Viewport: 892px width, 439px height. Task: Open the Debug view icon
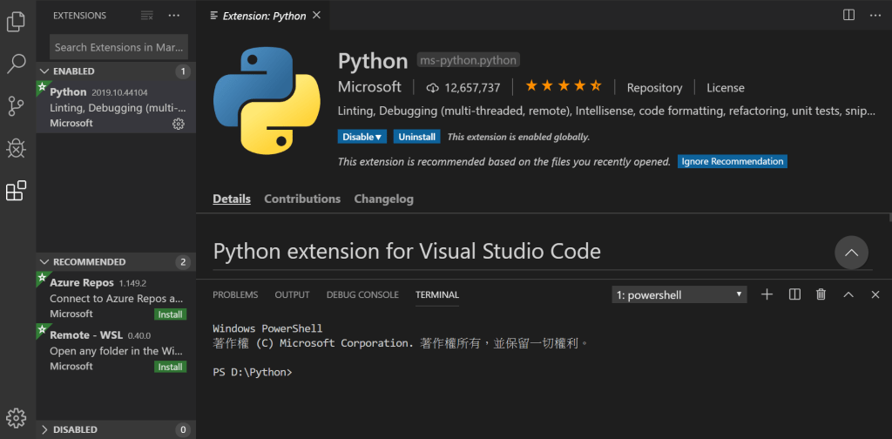[x=16, y=149]
